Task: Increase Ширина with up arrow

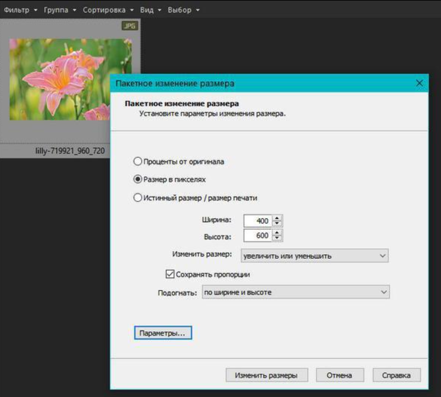Action: click(277, 218)
